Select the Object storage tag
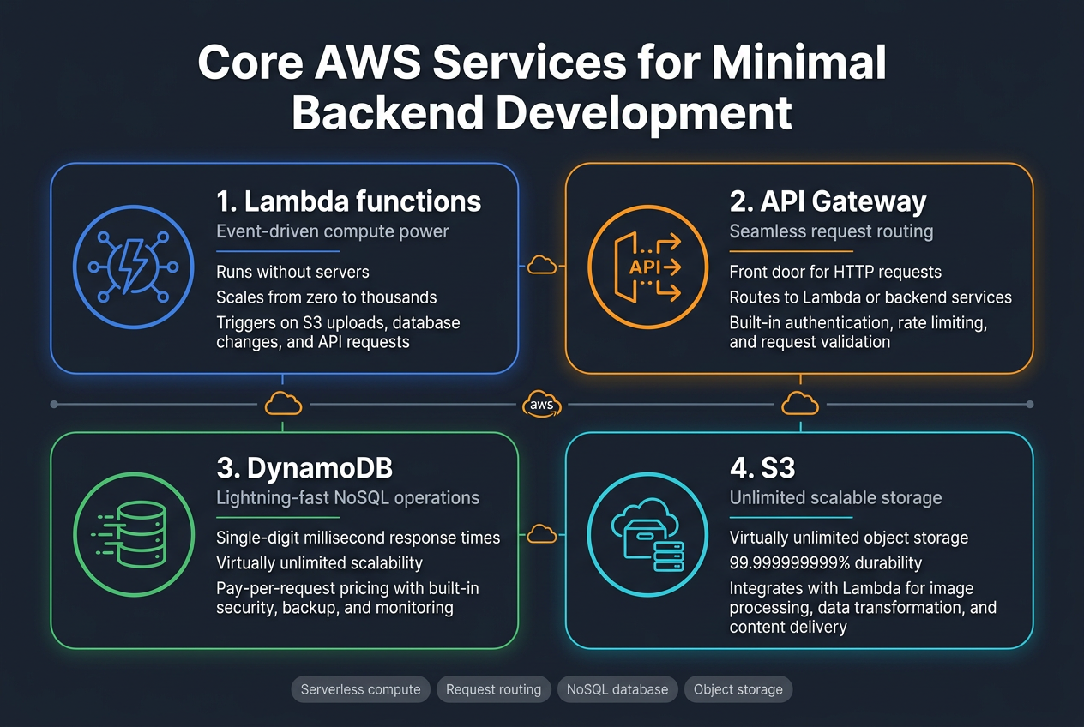1084x727 pixels. 738,689
